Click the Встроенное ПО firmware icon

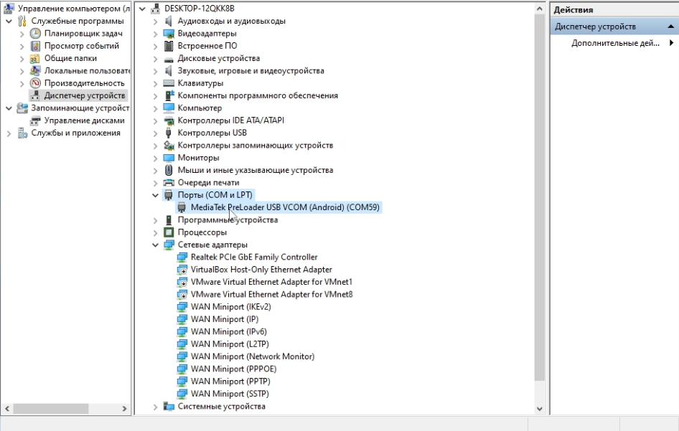point(169,46)
